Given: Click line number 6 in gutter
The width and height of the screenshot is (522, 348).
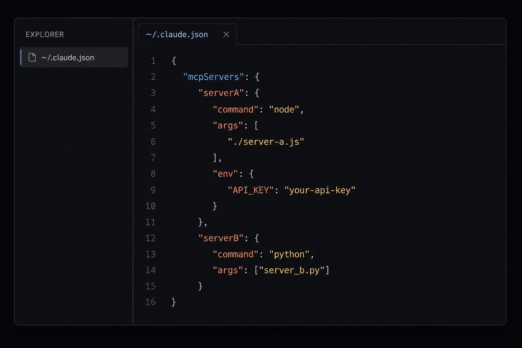Looking at the screenshot, I should pos(153,142).
